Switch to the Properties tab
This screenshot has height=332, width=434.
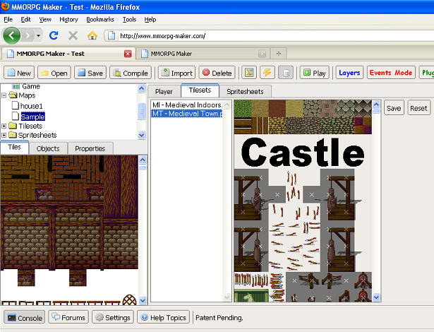pos(90,148)
